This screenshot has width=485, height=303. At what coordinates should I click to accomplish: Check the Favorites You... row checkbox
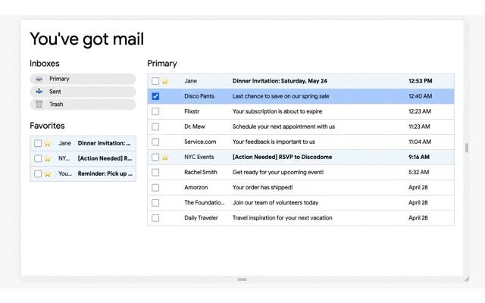[38, 173]
